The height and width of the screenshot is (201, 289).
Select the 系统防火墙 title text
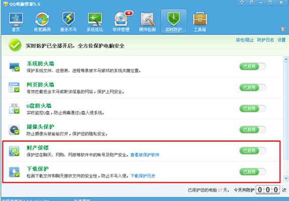pos(40,64)
